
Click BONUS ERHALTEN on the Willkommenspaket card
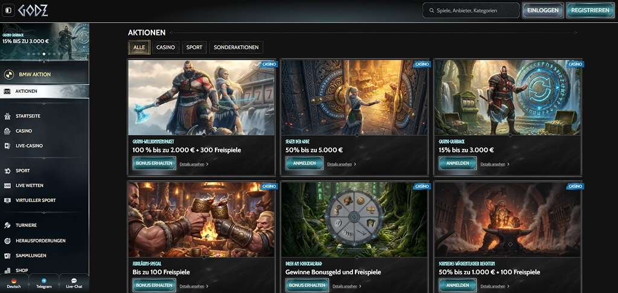click(x=154, y=163)
